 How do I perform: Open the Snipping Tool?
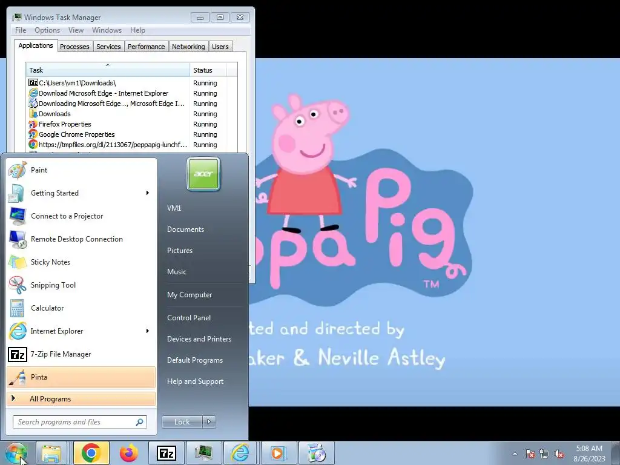pos(81,285)
